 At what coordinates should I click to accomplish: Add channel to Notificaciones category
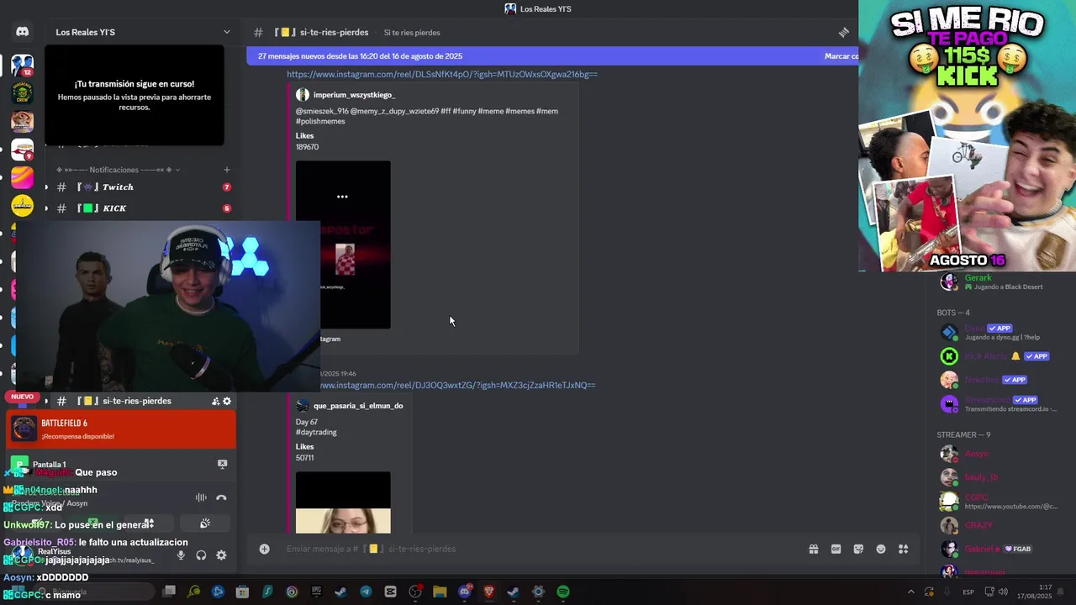pos(227,170)
